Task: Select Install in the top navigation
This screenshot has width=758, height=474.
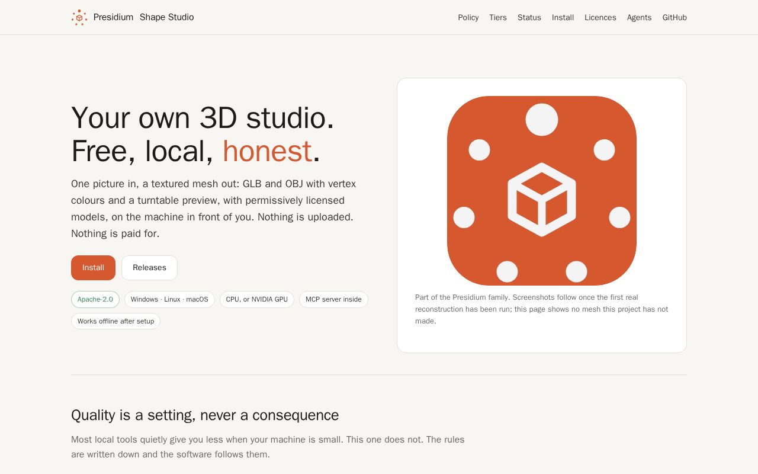Action: pyautogui.click(x=563, y=18)
